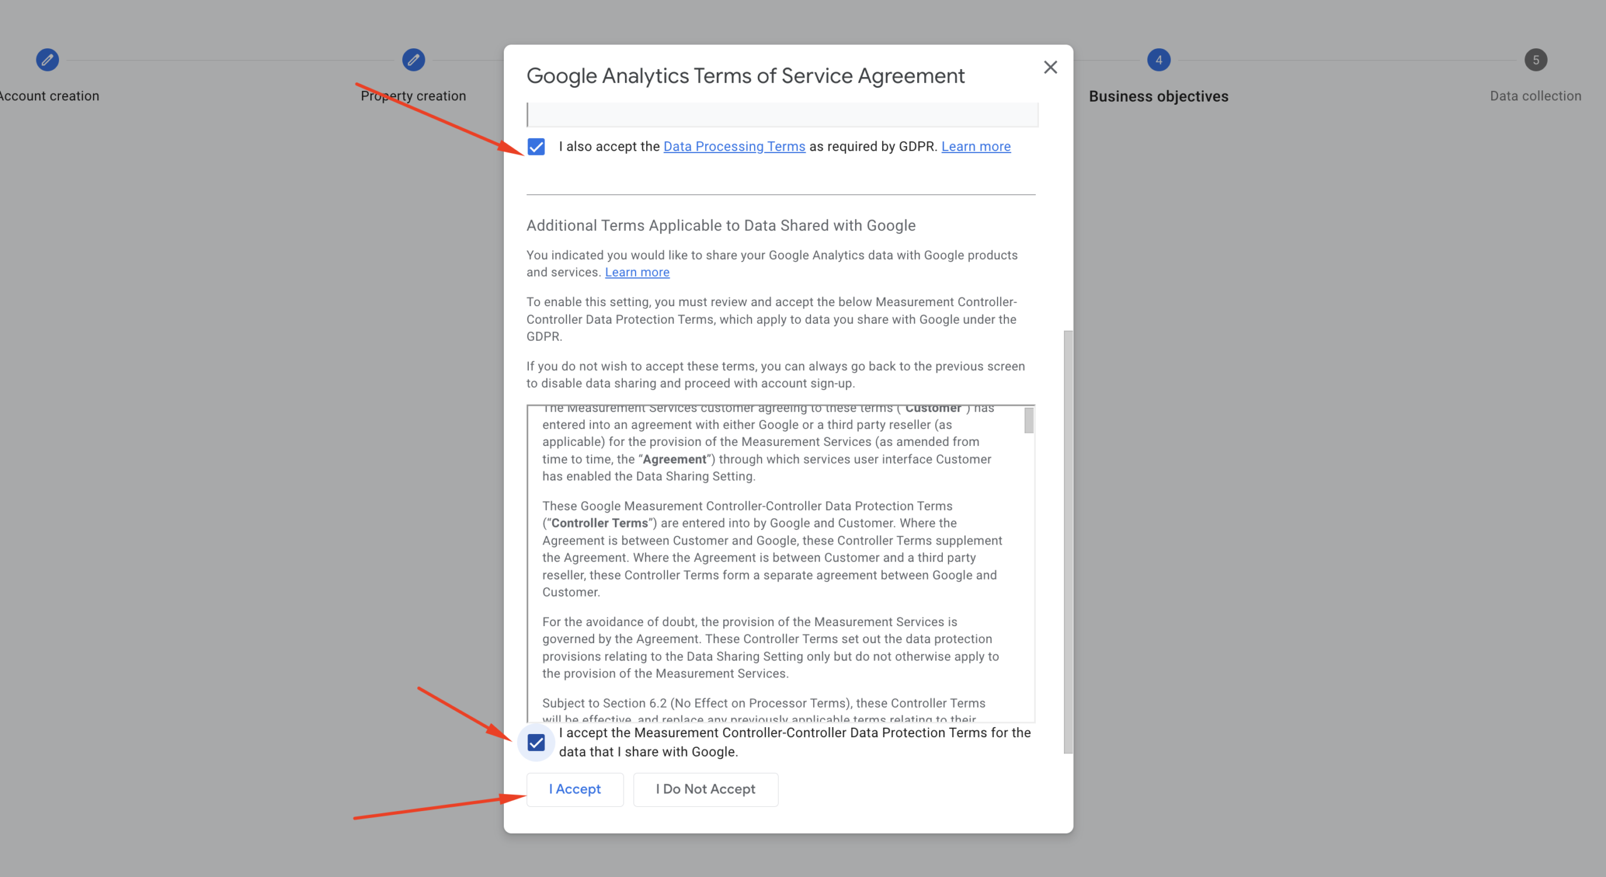1606x877 pixels.
Task: Click the Account creation step label
Action: (49, 96)
